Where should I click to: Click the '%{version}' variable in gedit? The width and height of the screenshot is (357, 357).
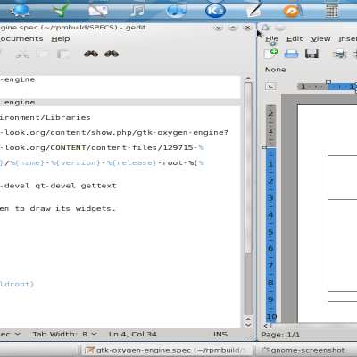[x=76, y=162]
